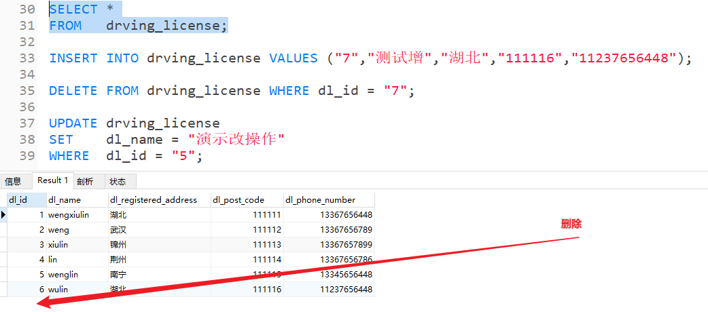
Task: Click the highlighted SELECT keyword
Action: (x=73, y=10)
